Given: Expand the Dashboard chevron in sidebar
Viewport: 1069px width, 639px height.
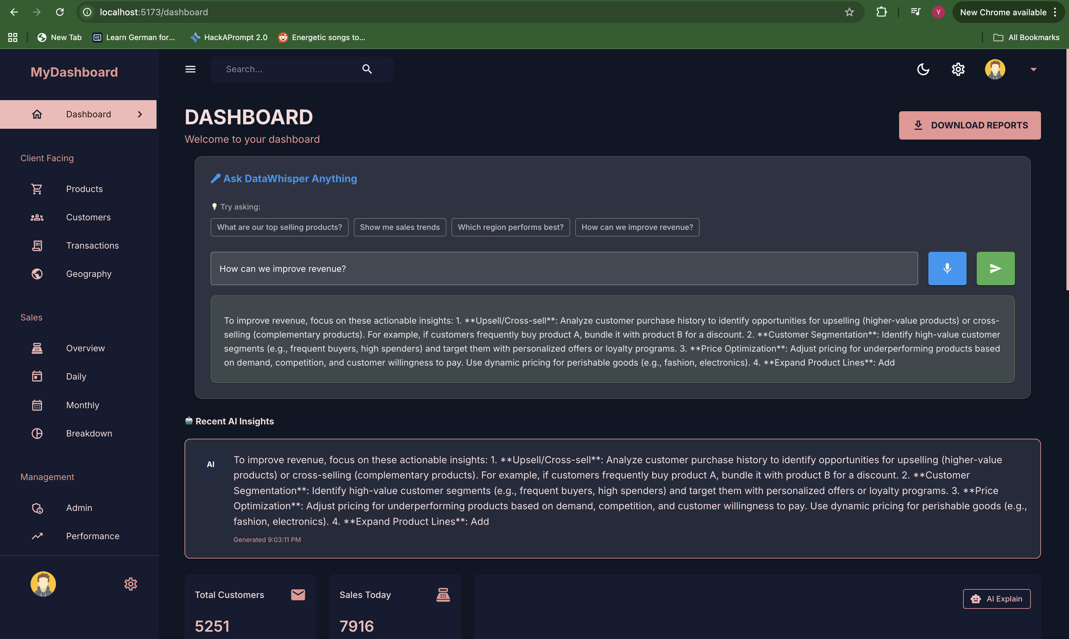Looking at the screenshot, I should pyautogui.click(x=140, y=114).
